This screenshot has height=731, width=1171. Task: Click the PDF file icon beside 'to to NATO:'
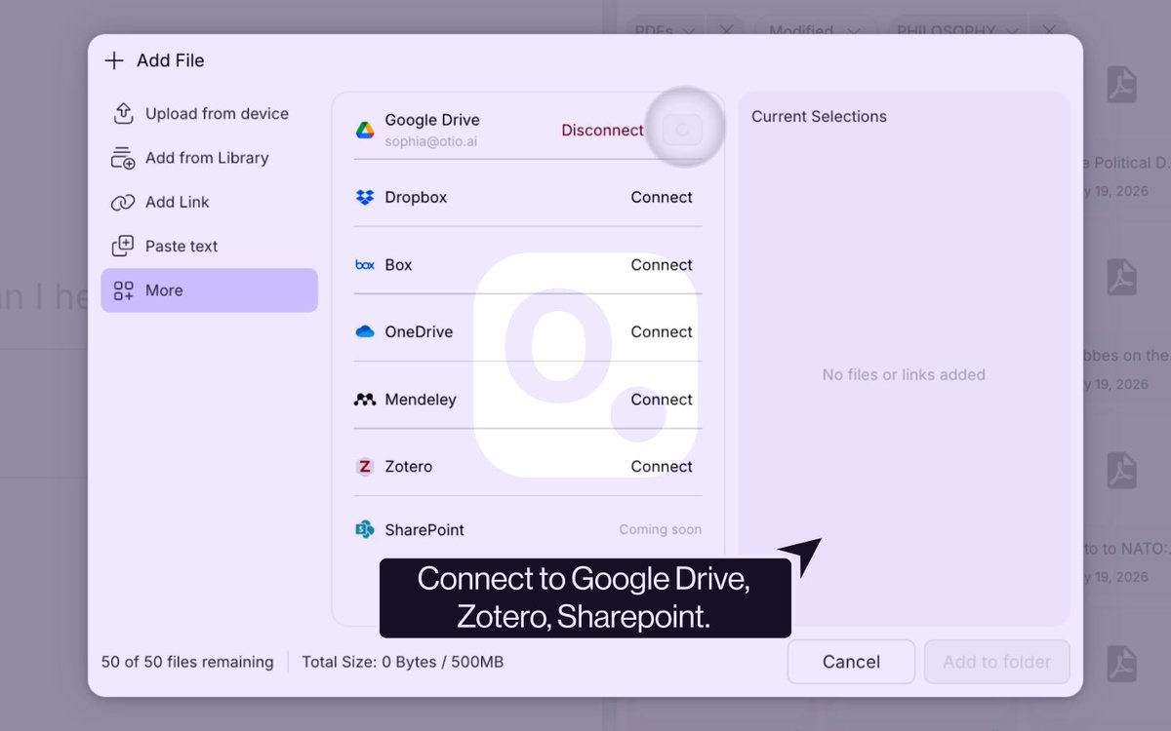1122,471
